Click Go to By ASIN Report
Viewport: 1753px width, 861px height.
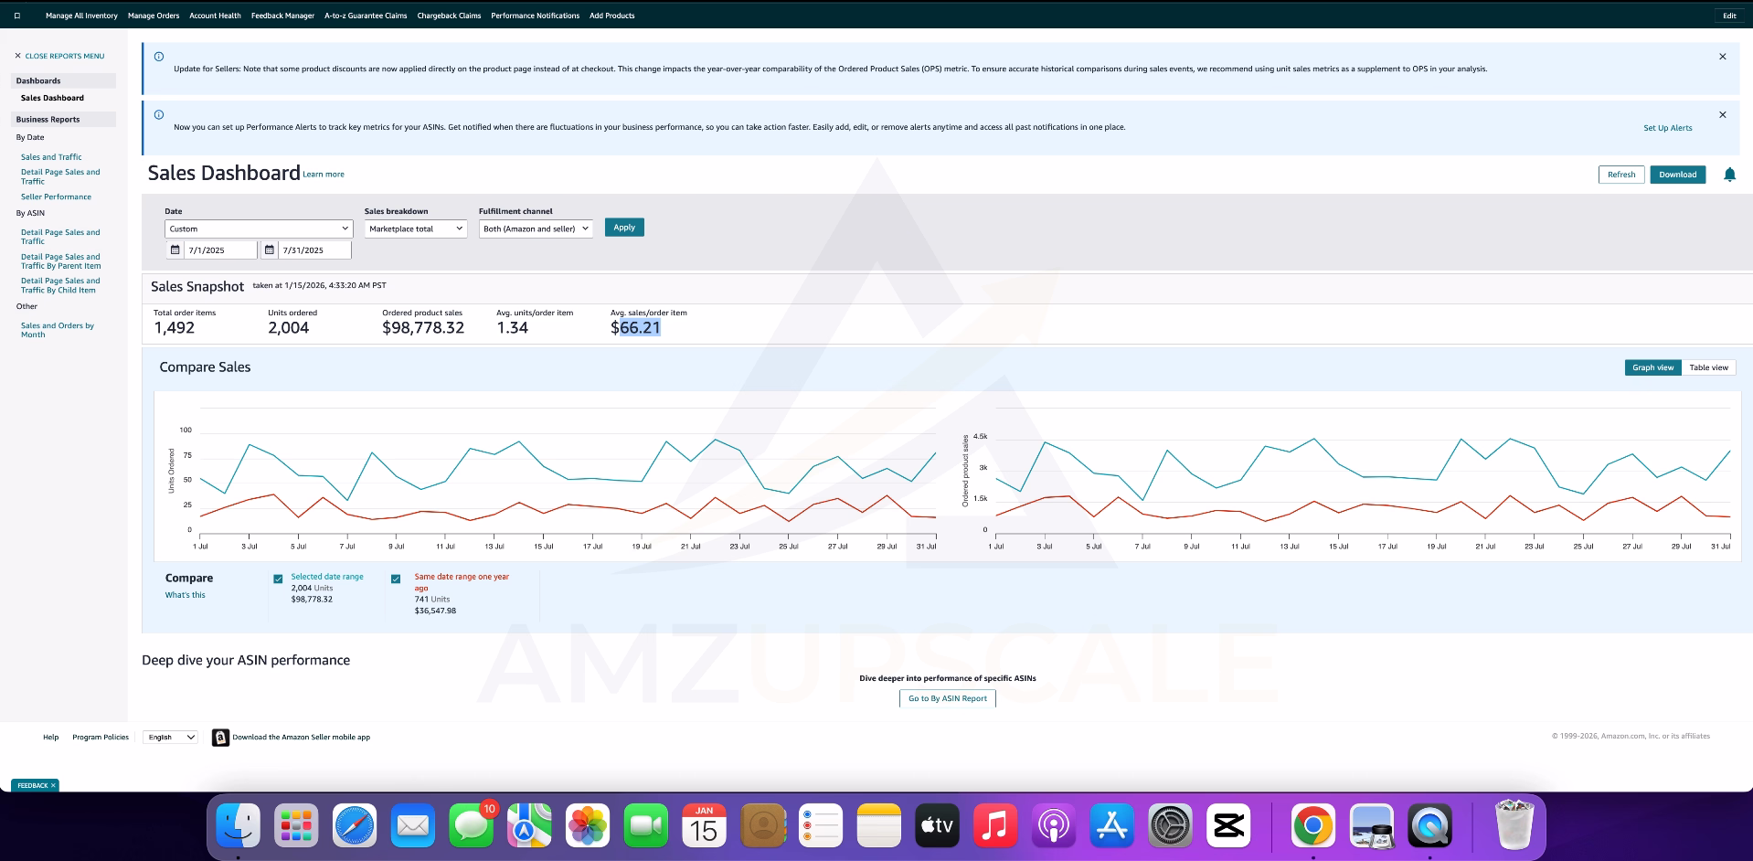(x=947, y=698)
